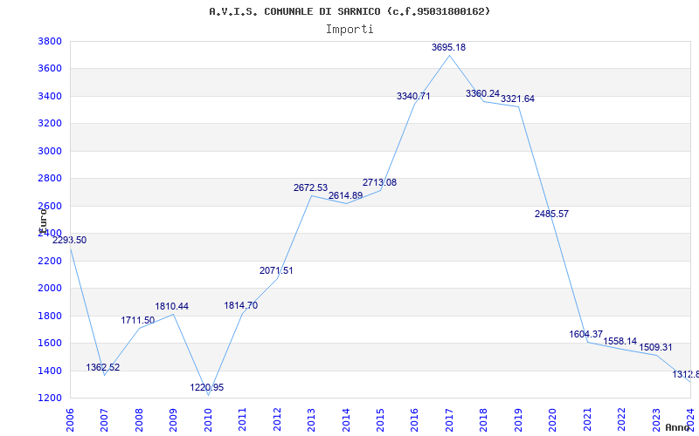Select the 2020 x-axis year label
Viewport: 699px width, 436px height.
pyautogui.click(x=553, y=420)
